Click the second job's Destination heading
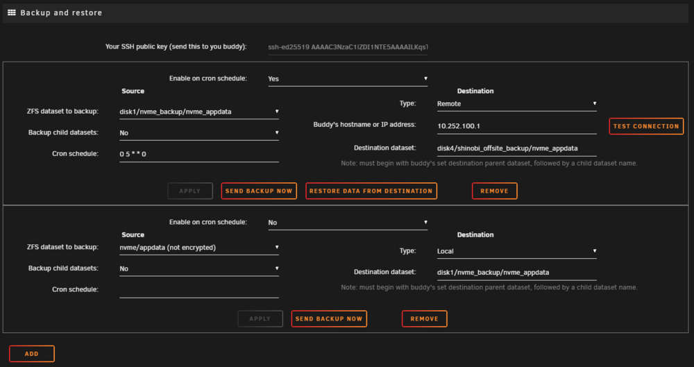The image size is (694, 367). click(475, 234)
